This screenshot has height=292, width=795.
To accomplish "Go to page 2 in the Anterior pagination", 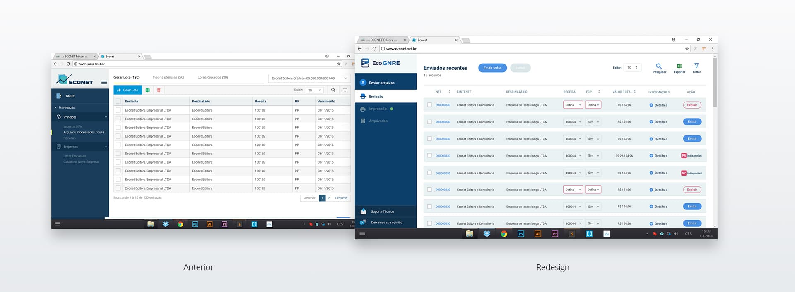I will coord(329,198).
